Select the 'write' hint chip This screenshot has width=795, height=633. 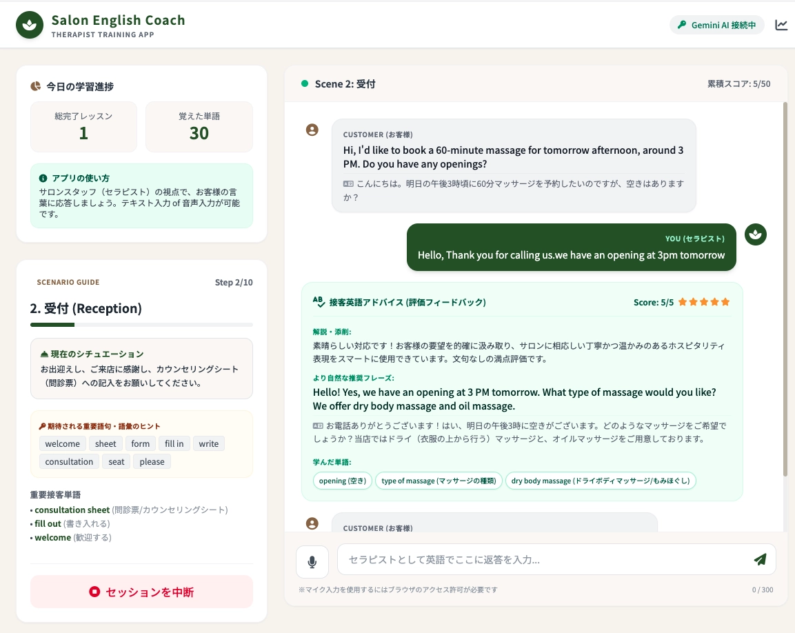[208, 444]
